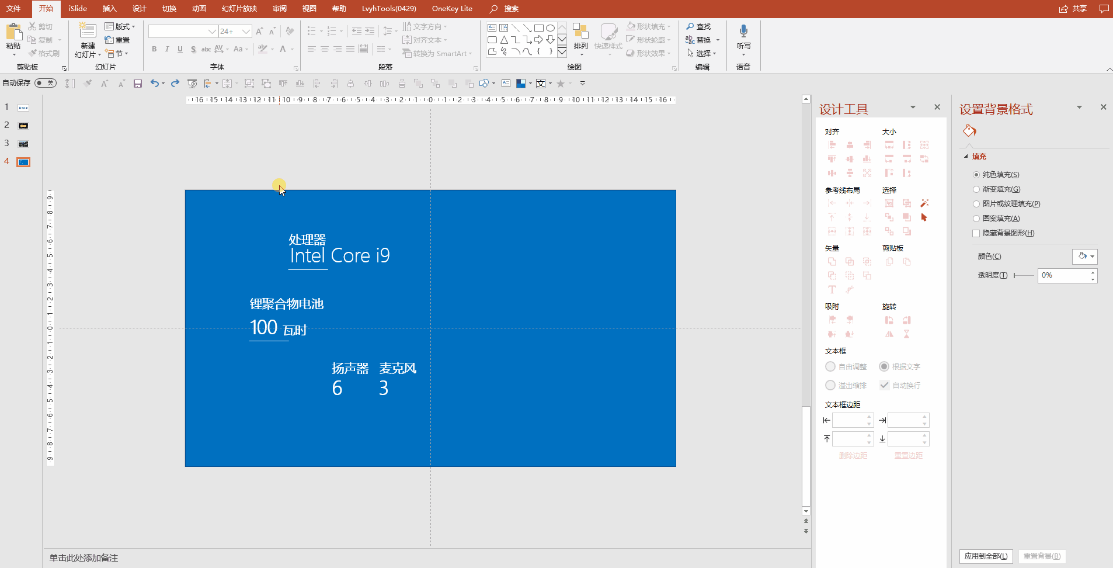Image resolution: width=1113 pixels, height=568 pixels.
Task: Toggle the AutoSave switch
Action: click(x=46, y=83)
